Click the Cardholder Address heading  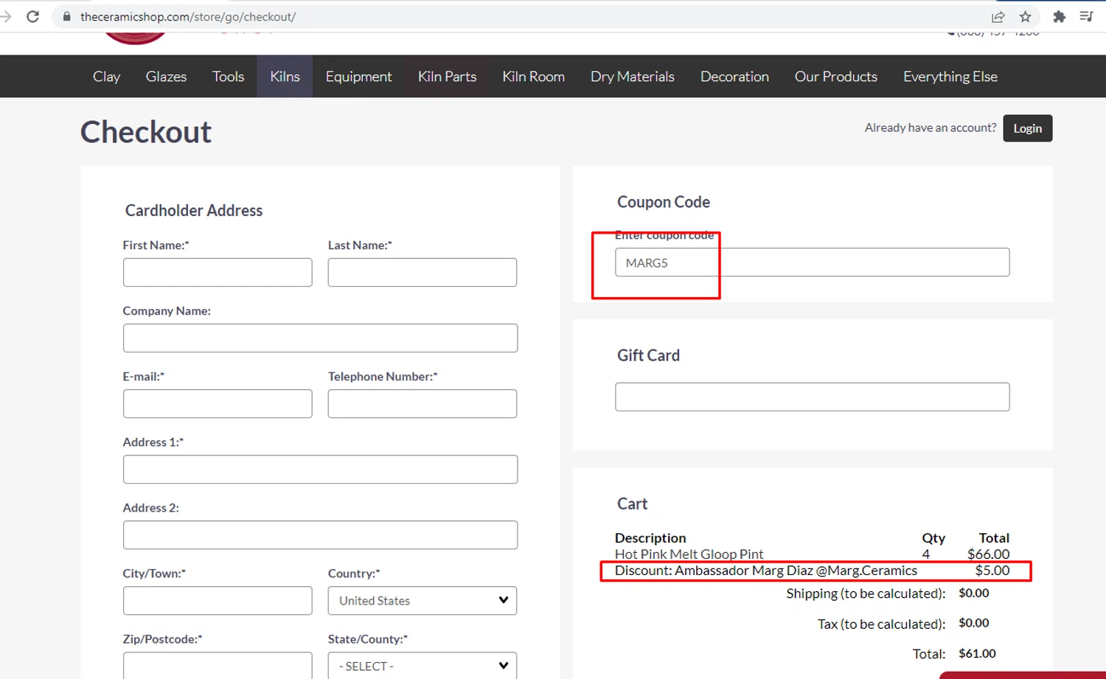(x=194, y=210)
